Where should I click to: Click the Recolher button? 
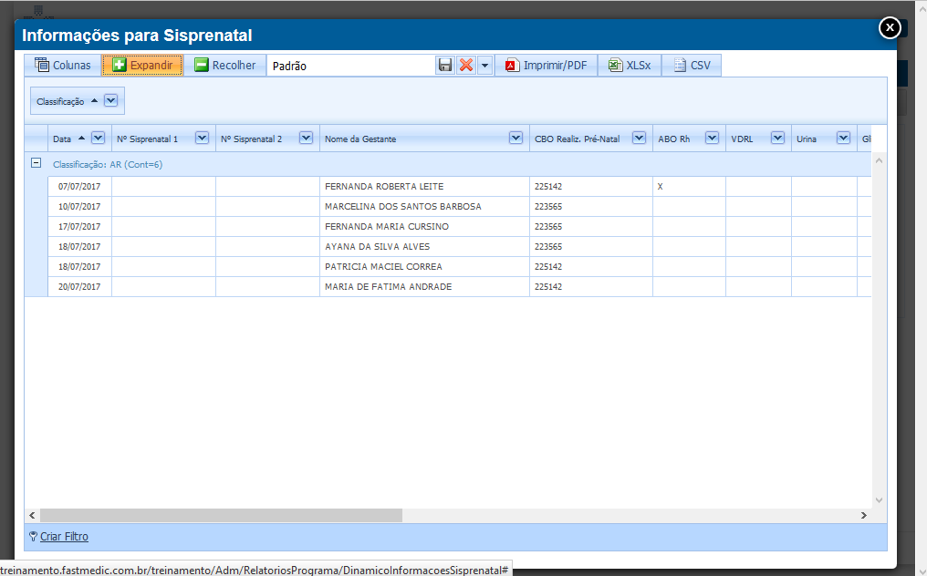[x=224, y=65]
